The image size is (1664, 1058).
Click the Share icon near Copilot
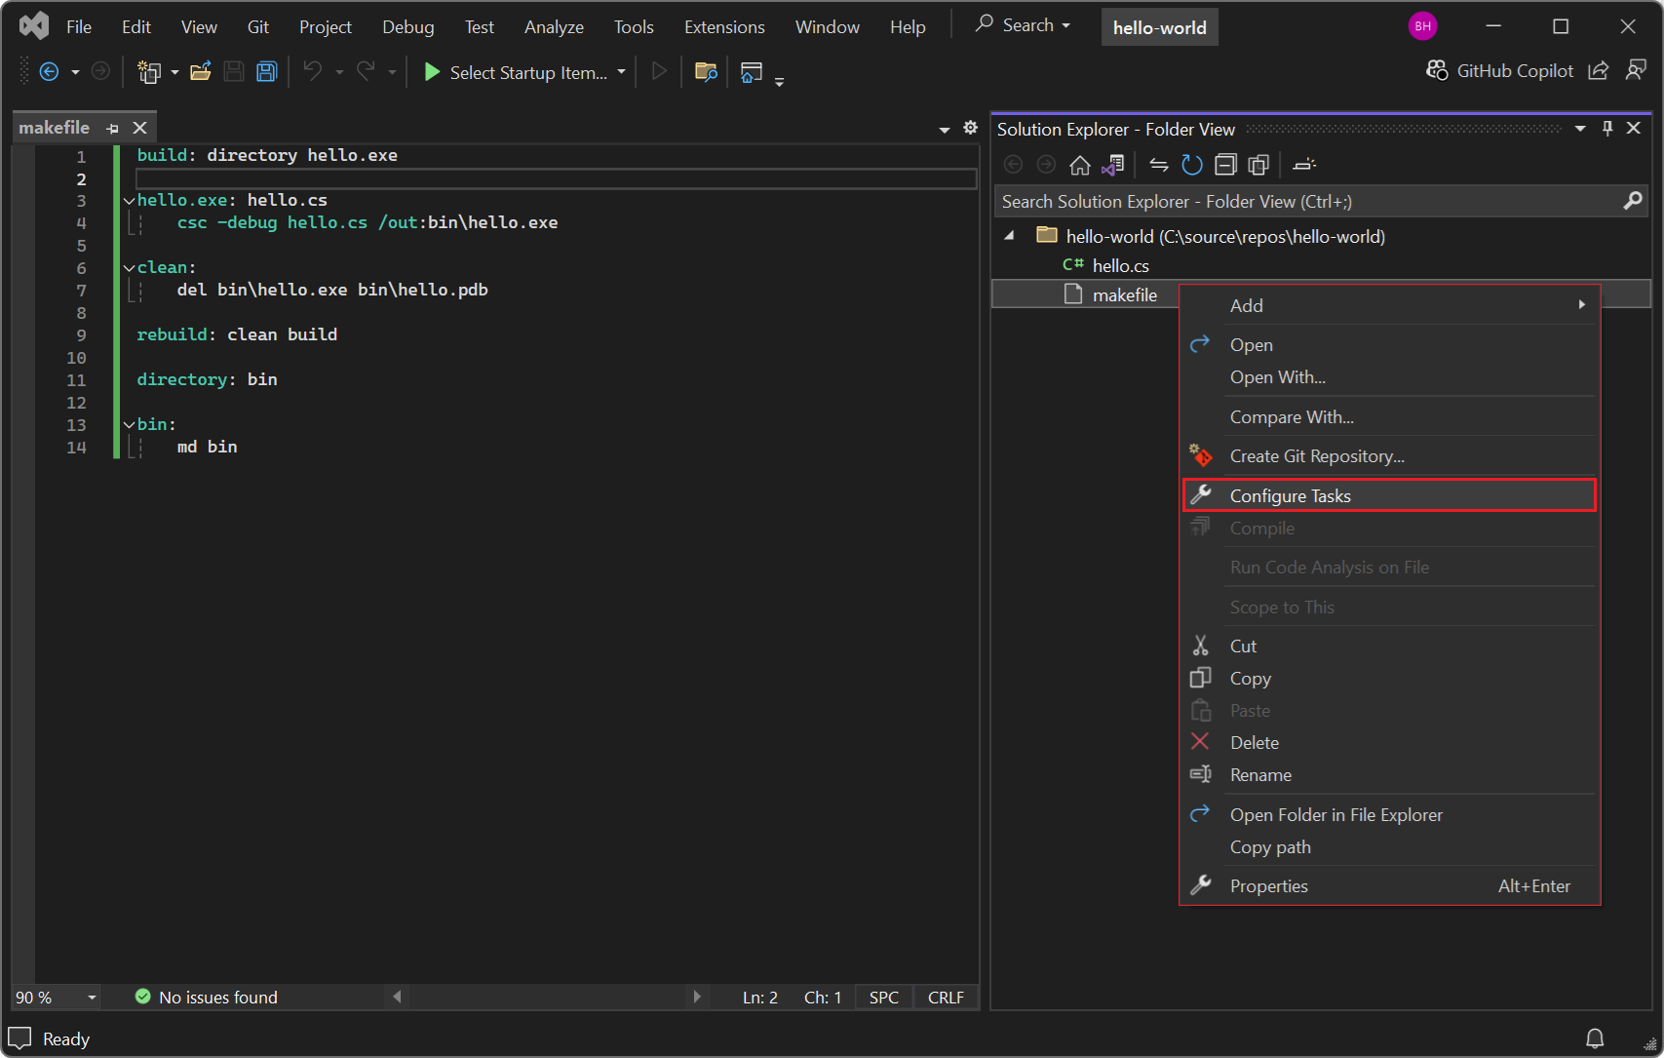[x=1599, y=71]
